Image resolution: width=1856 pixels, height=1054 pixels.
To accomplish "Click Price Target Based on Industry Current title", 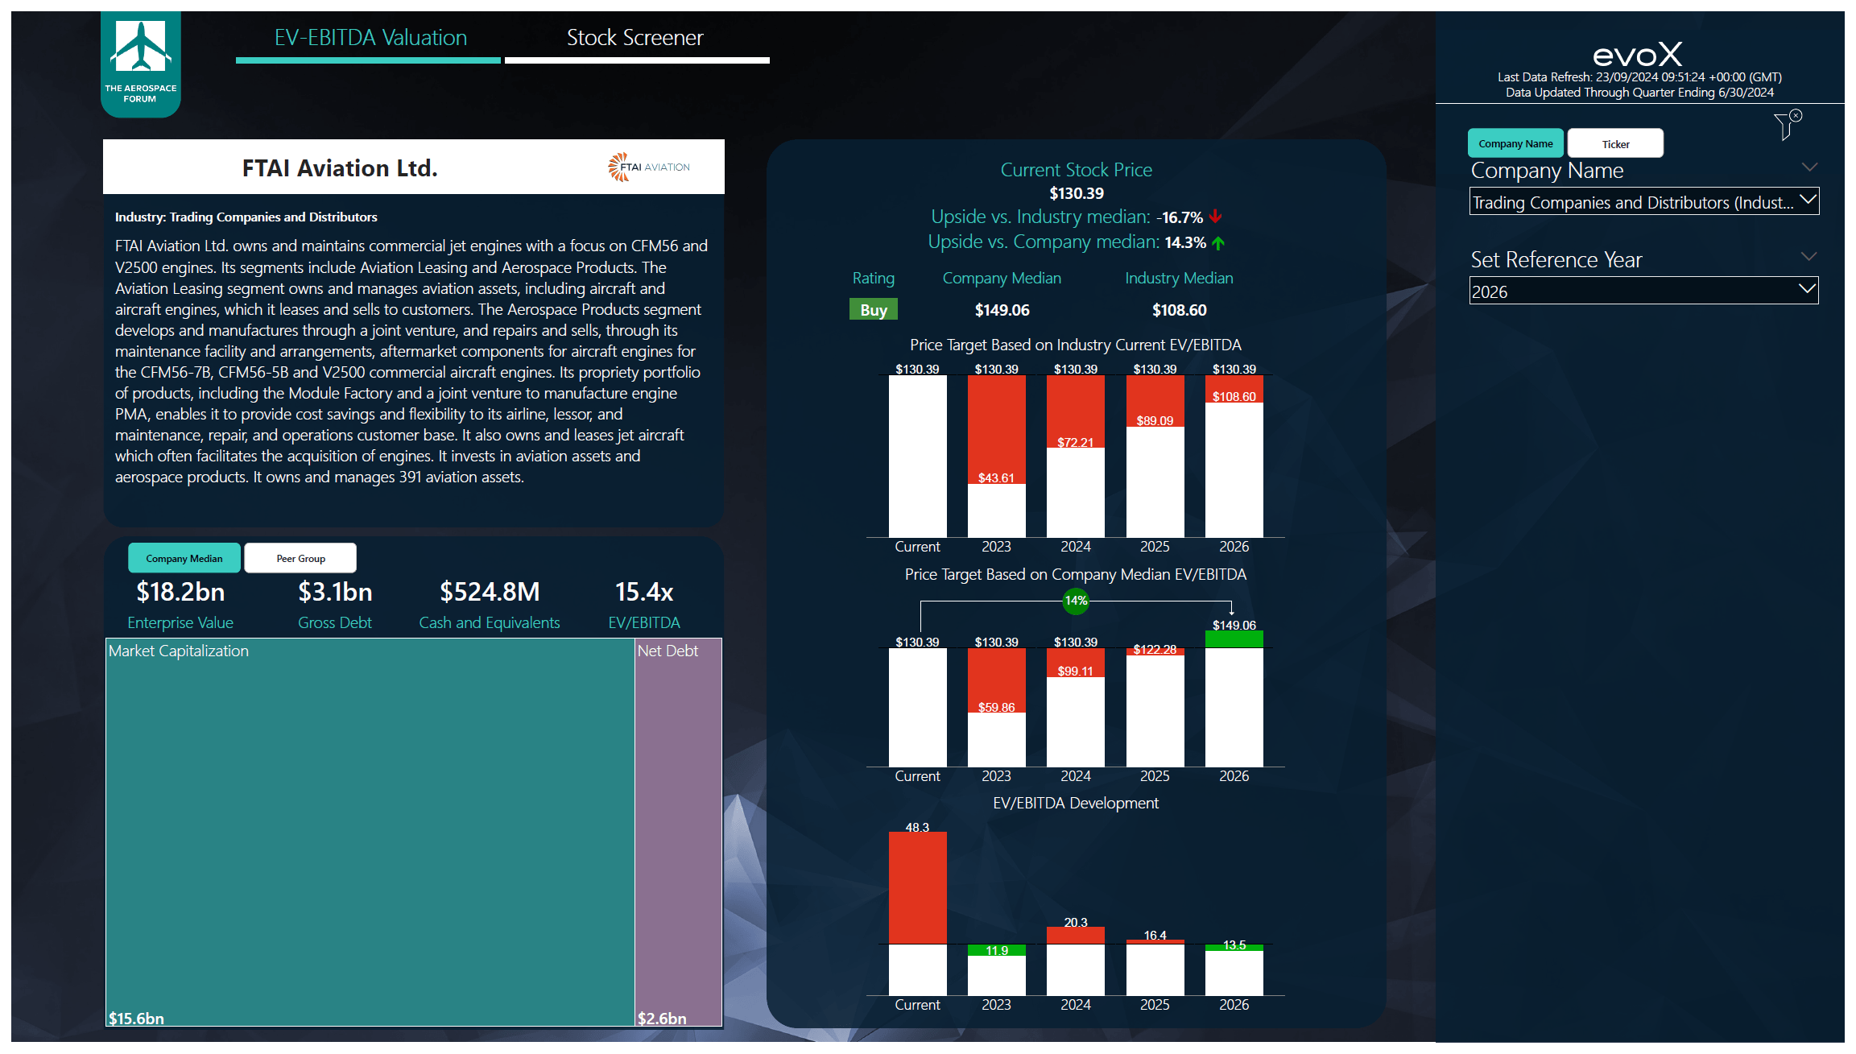I will (1076, 345).
